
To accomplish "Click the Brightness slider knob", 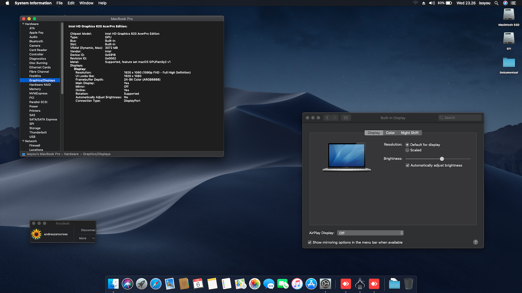I will point(442,159).
